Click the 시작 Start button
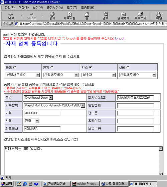167x187 pixels. [x=7, y=184]
